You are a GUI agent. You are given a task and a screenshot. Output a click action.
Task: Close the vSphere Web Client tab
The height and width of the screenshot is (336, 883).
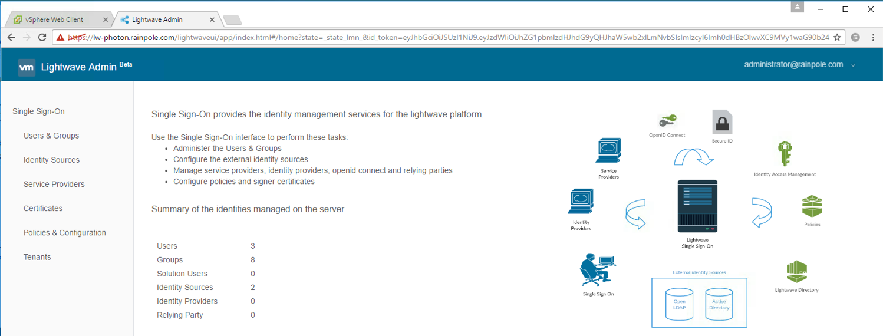point(106,19)
